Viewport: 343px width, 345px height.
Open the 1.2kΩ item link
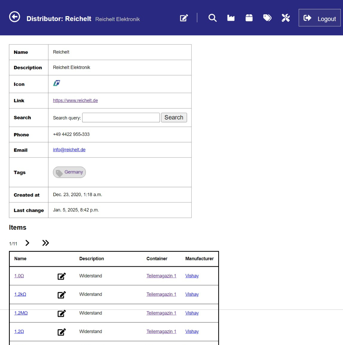20,294
